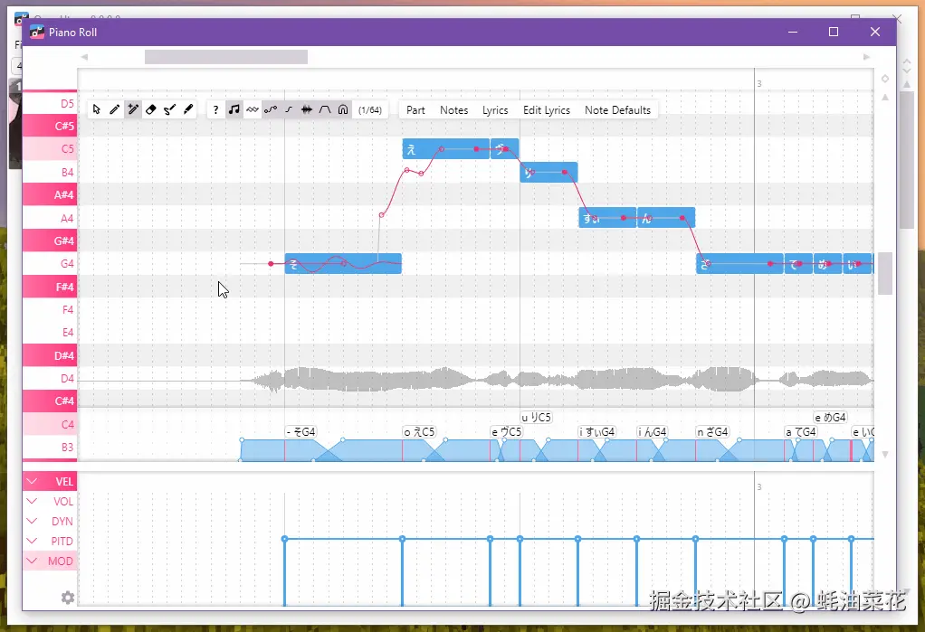This screenshot has width=925, height=632.
Task: Open the Edit Lyrics tab
Action: coord(546,109)
